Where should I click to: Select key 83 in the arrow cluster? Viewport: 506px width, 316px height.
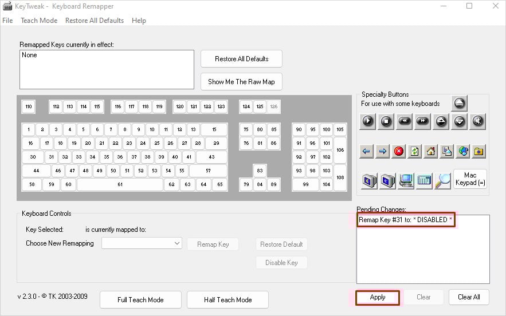(260, 171)
